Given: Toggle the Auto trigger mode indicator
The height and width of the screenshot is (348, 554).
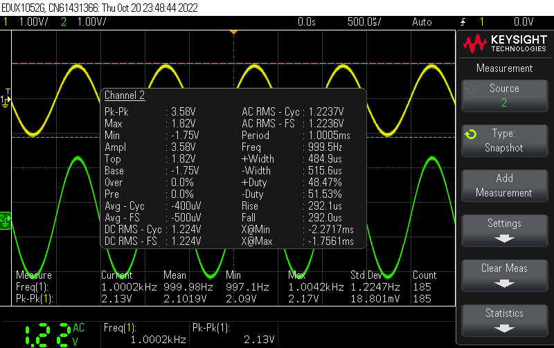Looking at the screenshot, I should coord(421,22).
